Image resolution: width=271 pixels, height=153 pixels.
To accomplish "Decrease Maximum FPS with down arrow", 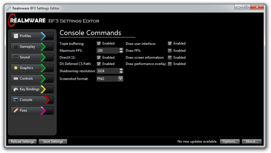I will pos(121,52).
